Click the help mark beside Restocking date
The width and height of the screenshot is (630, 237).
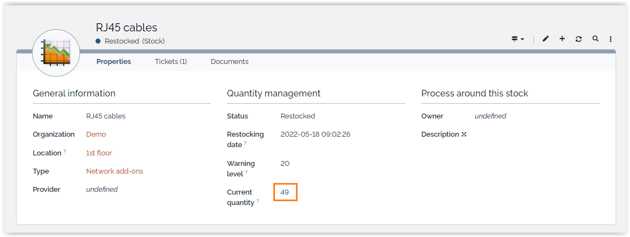pyautogui.click(x=246, y=143)
